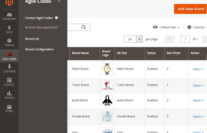Viewport: 207px width, 133px height.
Task: Click the current page number field
Action: 185,39
